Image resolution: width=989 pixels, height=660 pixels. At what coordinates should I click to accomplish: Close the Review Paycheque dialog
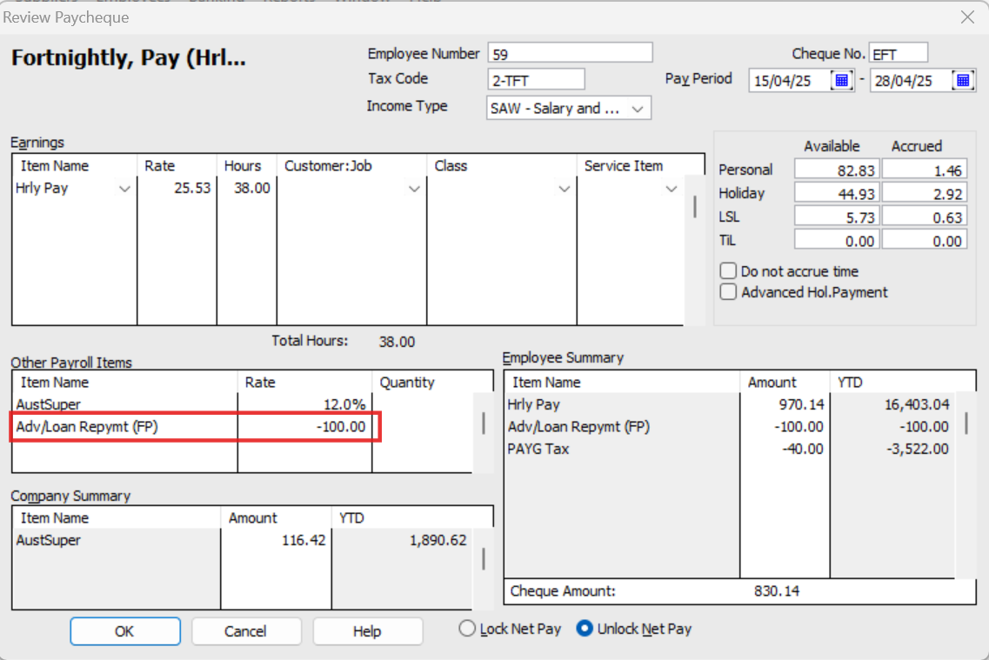click(967, 17)
